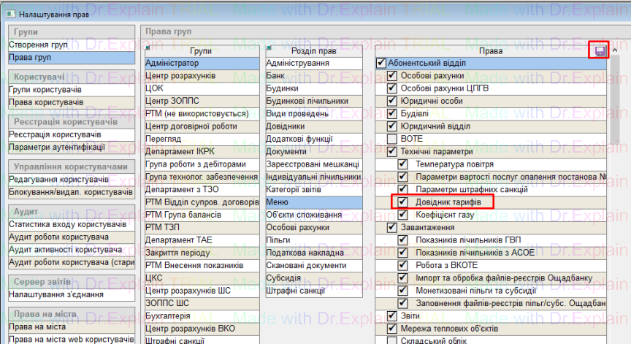Click the small marker icon in Групи header
Screen dimensions: 631x344
coord(148,48)
